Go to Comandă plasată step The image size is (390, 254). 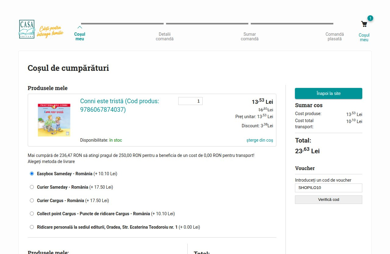(335, 36)
